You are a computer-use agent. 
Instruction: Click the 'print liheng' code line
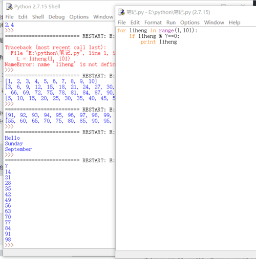click(x=159, y=42)
